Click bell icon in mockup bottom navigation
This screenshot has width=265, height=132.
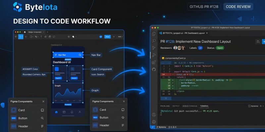[x=72, y=112]
